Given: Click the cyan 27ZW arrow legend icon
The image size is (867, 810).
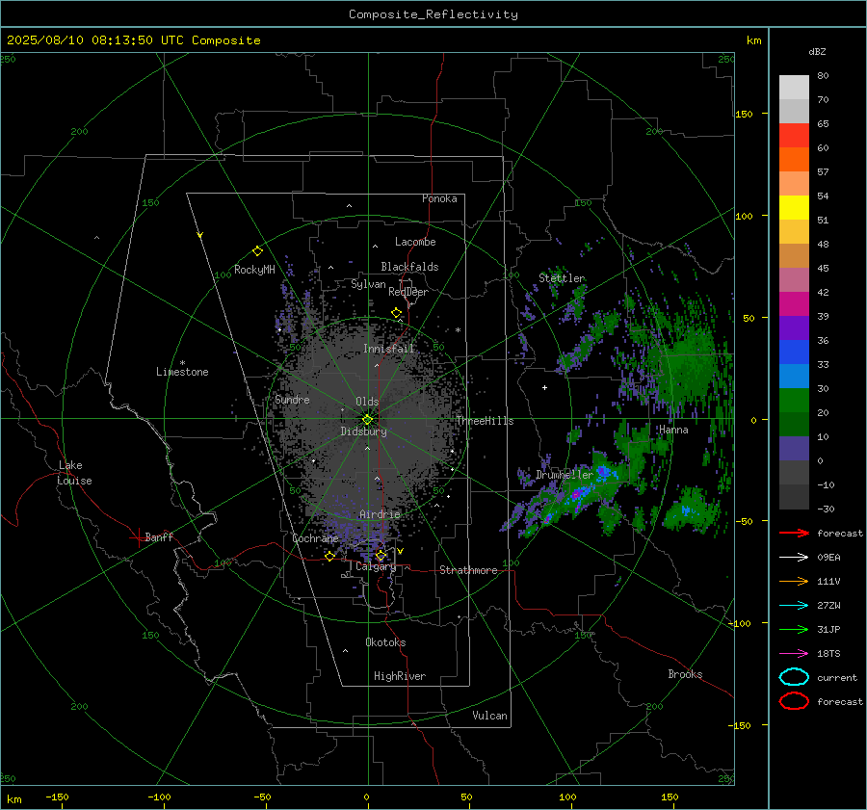Looking at the screenshot, I should (x=794, y=606).
